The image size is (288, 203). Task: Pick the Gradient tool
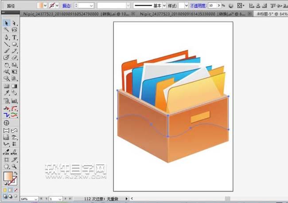(x=14, y=86)
